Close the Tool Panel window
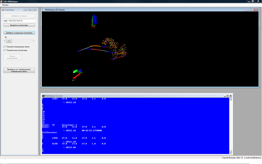Screen dimensions: 262x164 (35, 10)
